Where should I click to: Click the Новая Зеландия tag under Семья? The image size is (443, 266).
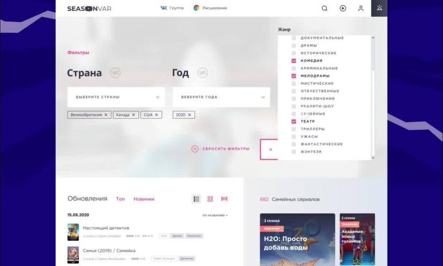coord(164,258)
